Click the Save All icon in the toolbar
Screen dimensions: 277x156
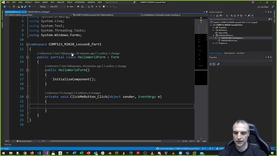click(25, 7)
